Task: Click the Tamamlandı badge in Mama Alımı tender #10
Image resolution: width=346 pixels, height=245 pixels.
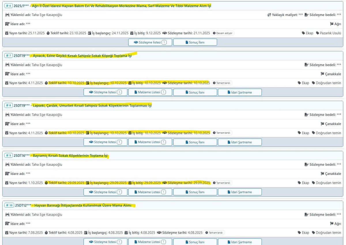Action: (214, 233)
